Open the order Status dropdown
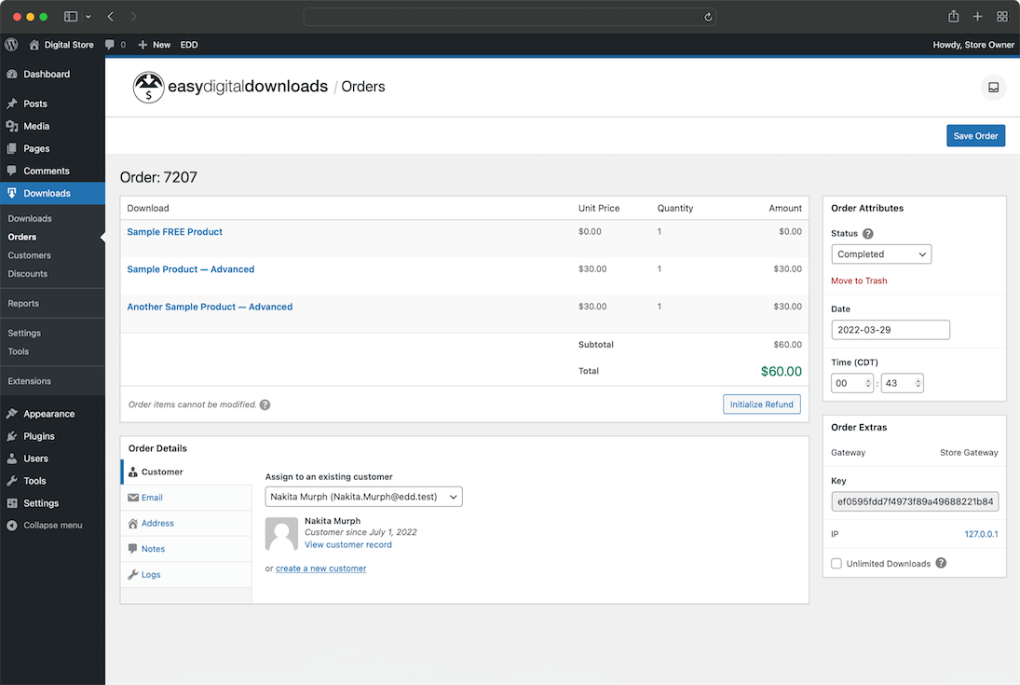This screenshot has height=685, width=1020. 880,254
